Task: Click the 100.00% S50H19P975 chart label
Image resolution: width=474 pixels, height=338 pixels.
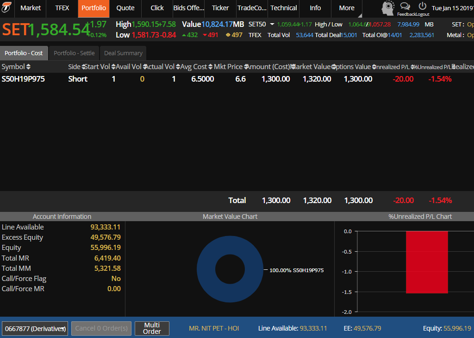Action: [296, 270]
